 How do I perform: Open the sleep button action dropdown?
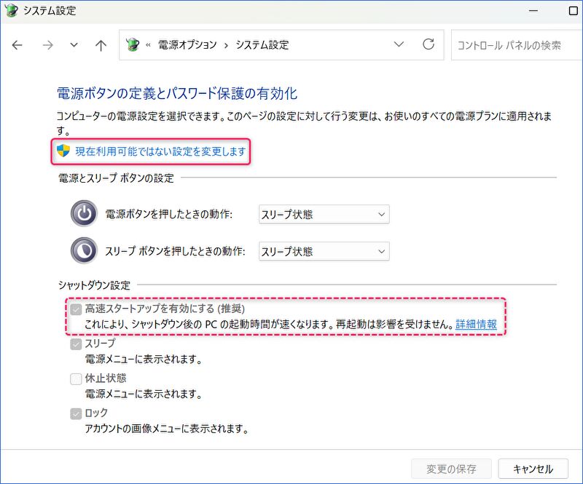tap(324, 251)
